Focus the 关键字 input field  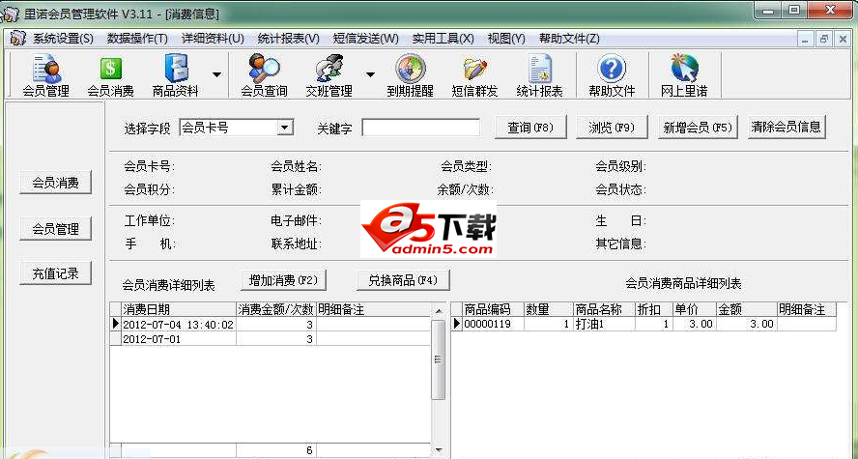(421, 128)
